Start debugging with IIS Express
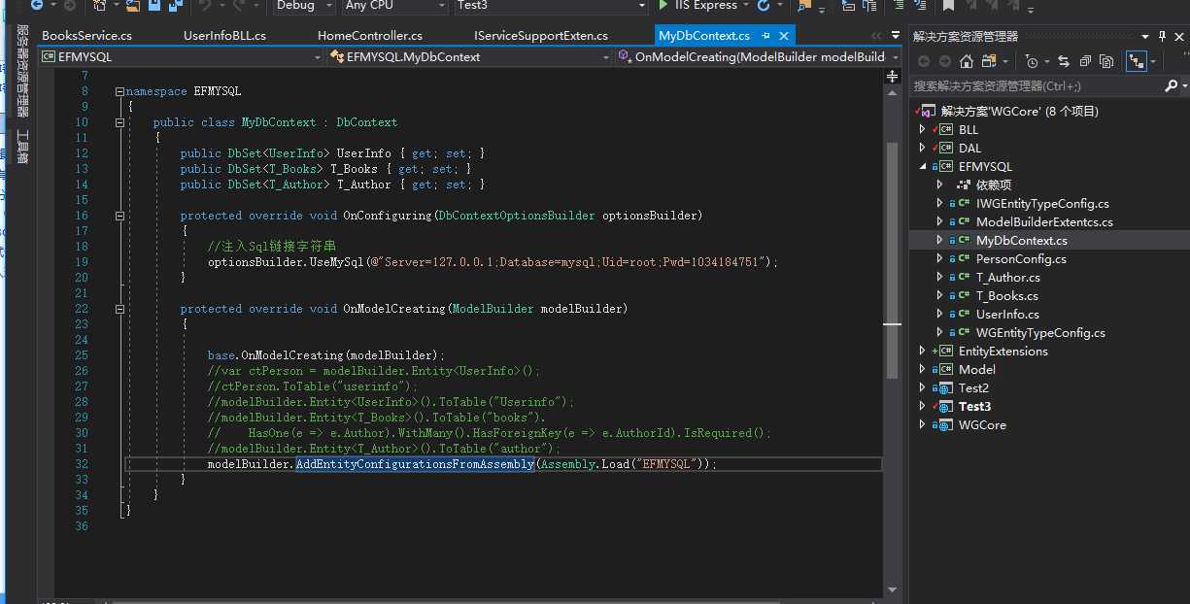Viewport: 1190px width, 604px height. pos(697,5)
